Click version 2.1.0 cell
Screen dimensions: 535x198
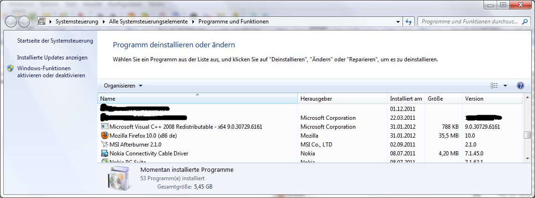point(470,144)
